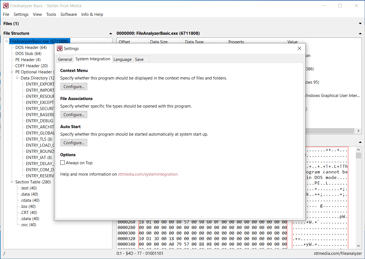Click the hex view scroll-down arrow
The height and width of the screenshot is (259, 365).
(x=359, y=246)
